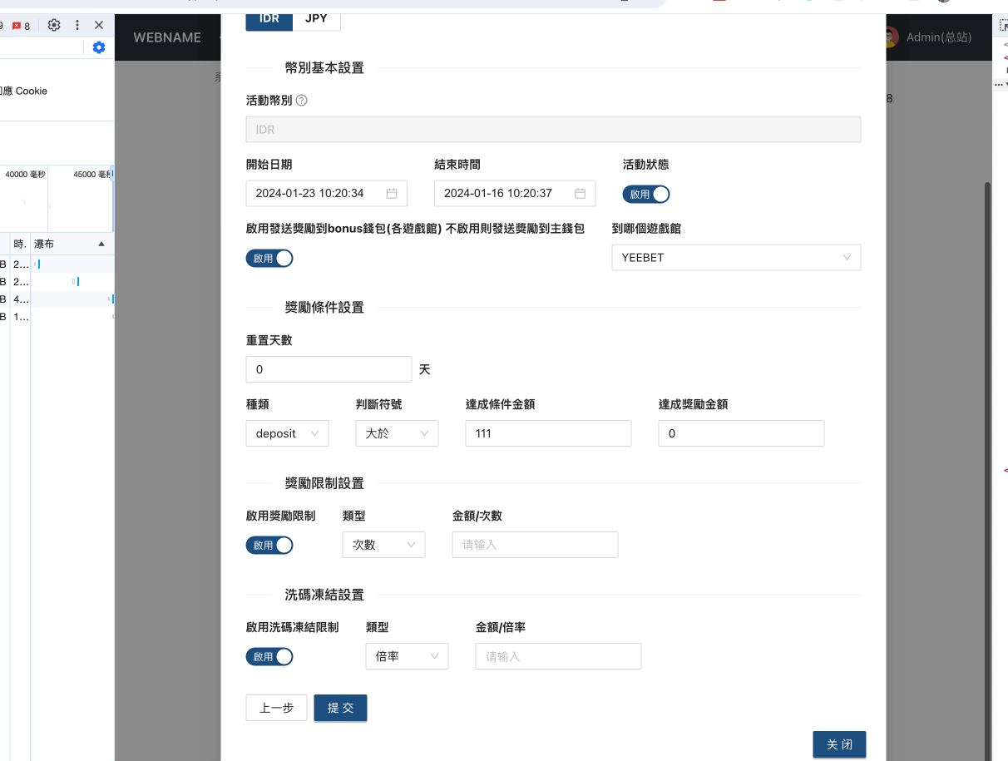Image resolution: width=1008 pixels, height=761 pixels.
Task: Toggle the 啟用洗碼凍結限制 switch
Action: pyautogui.click(x=269, y=657)
